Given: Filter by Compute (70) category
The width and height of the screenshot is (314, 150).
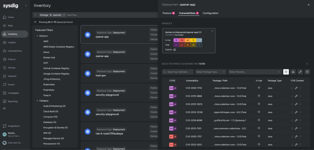Looking at the screenshot, I should click(x=50, y=117).
